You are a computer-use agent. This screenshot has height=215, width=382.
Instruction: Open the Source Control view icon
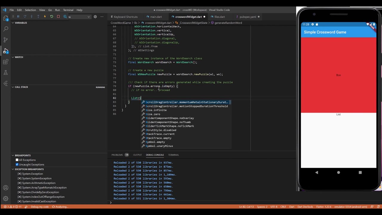click(x=6, y=40)
